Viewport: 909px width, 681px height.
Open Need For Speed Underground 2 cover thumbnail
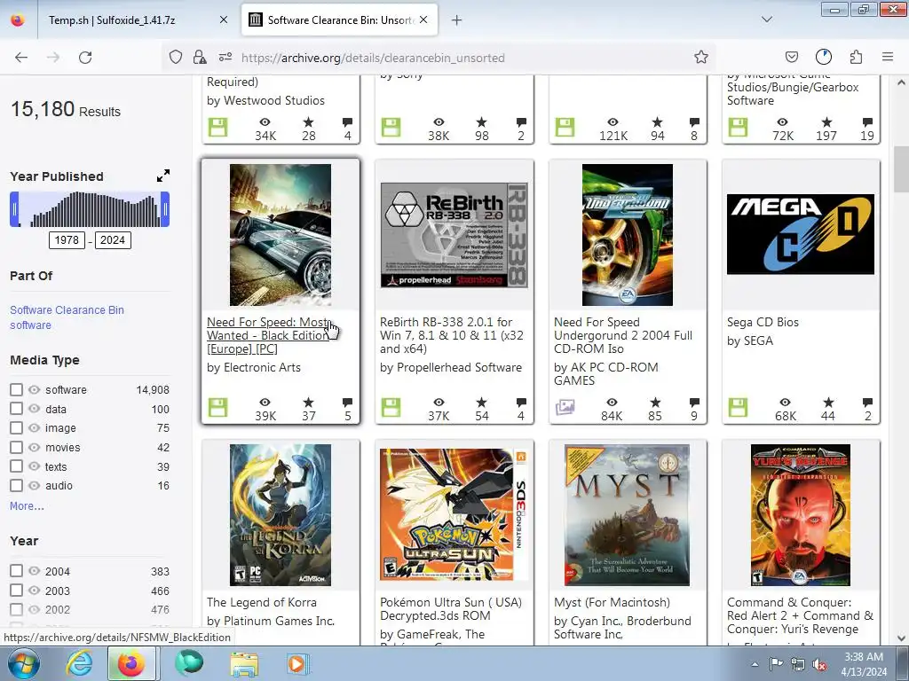628,234
